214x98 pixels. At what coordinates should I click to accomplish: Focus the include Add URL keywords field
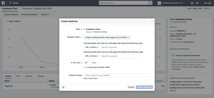[x=121, y=47]
